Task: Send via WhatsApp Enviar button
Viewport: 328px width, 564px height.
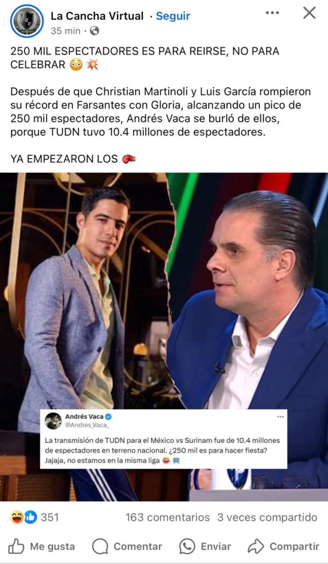Action: tap(205, 546)
